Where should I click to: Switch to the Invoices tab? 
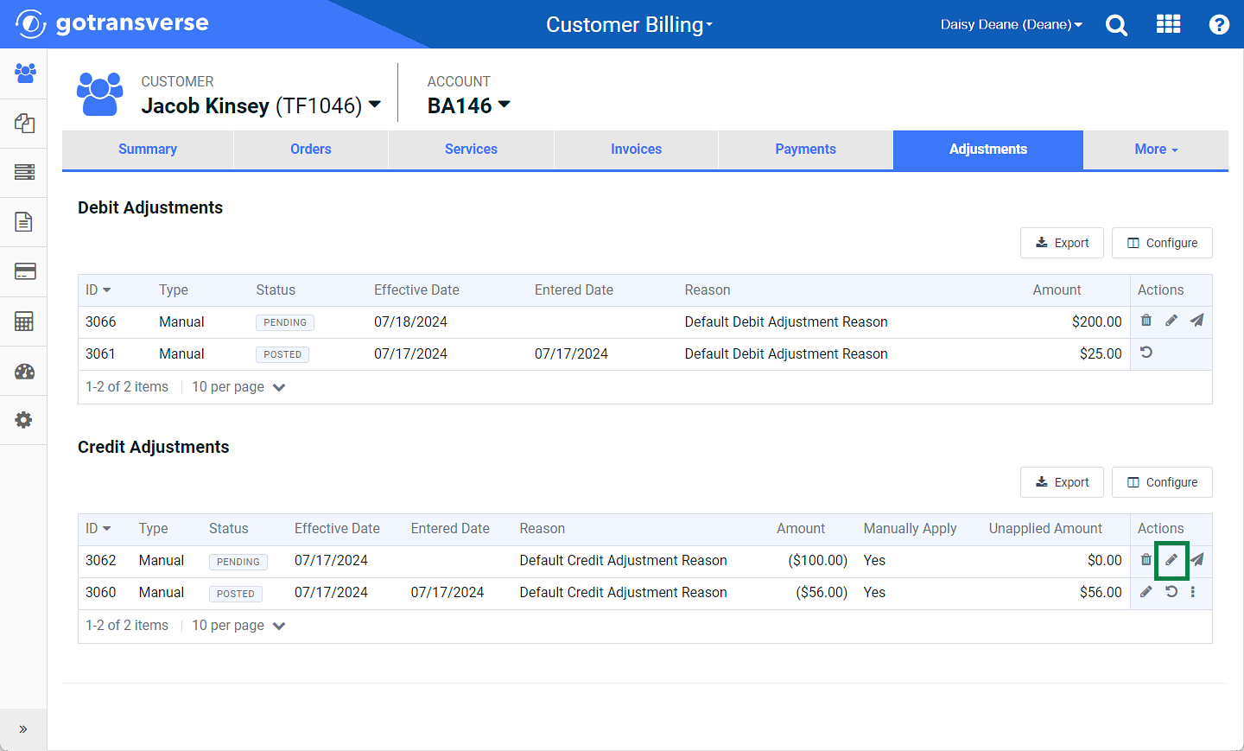tap(636, 150)
